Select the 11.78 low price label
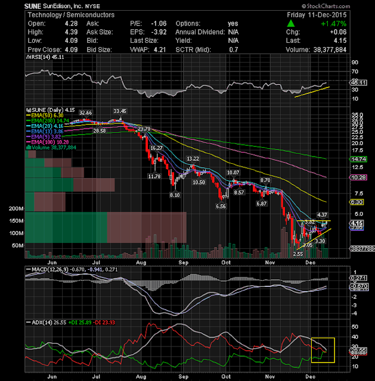This screenshot has height=381, width=375. (154, 176)
